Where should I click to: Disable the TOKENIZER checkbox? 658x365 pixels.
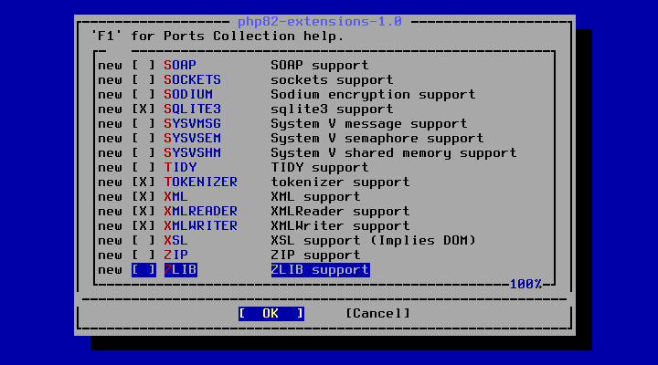[143, 182]
